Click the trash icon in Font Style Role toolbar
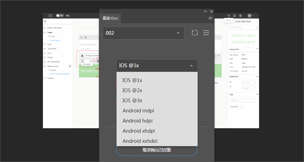 (x=86, y=37)
